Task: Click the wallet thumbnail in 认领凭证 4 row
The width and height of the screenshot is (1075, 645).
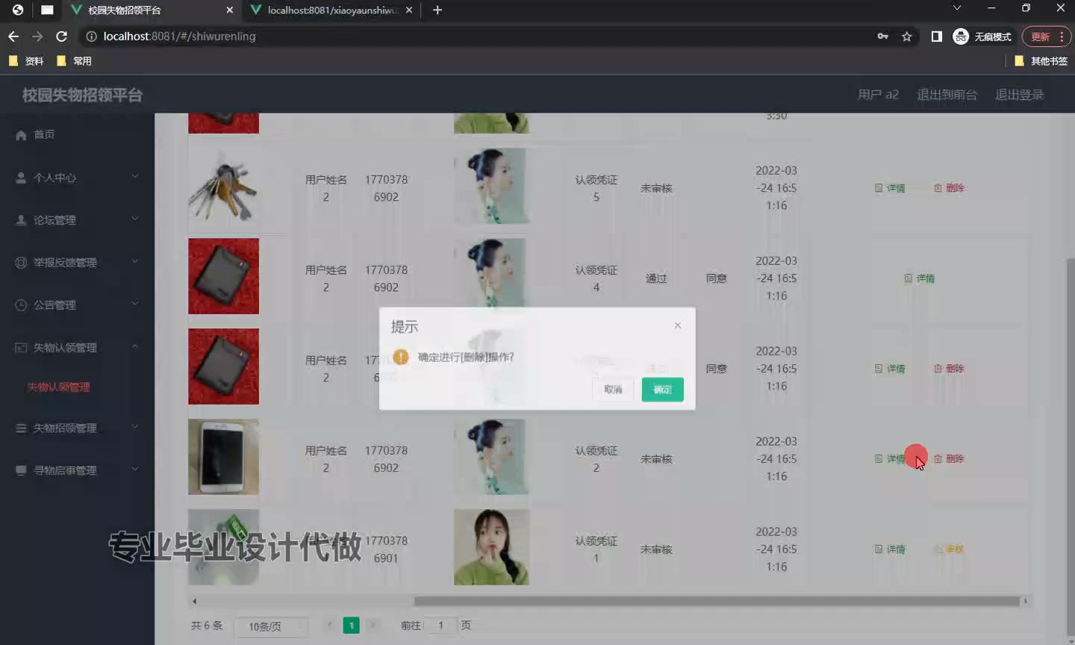Action: click(x=223, y=276)
